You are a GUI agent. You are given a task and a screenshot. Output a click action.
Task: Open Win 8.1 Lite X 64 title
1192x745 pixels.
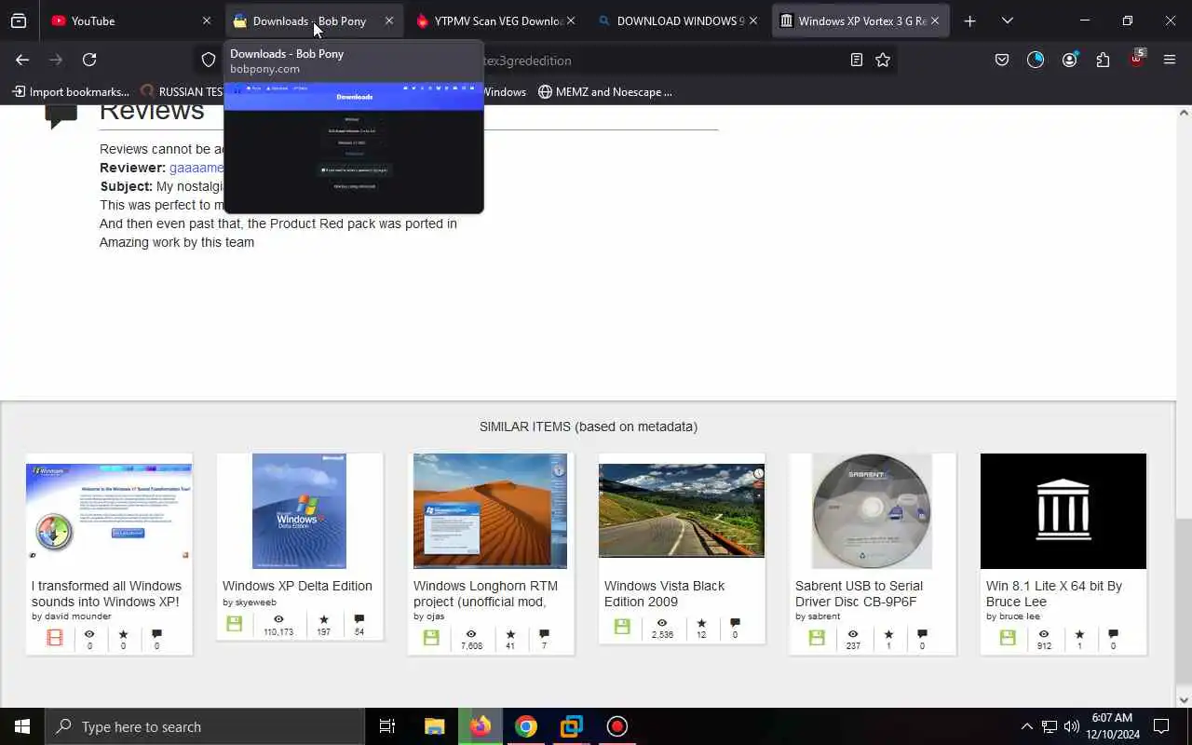pyautogui.click(x=1054, y=593)
